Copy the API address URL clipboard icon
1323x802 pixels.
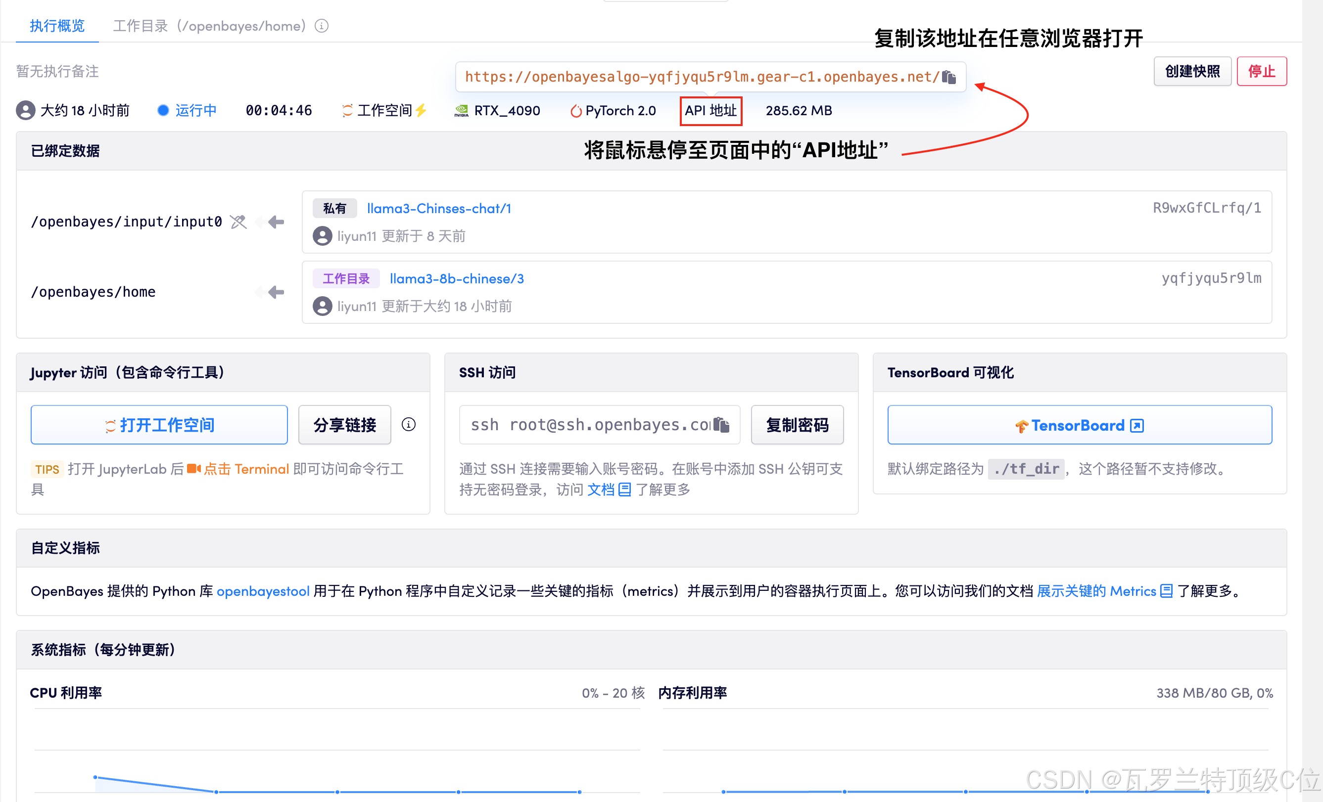(x=949, y=77)
